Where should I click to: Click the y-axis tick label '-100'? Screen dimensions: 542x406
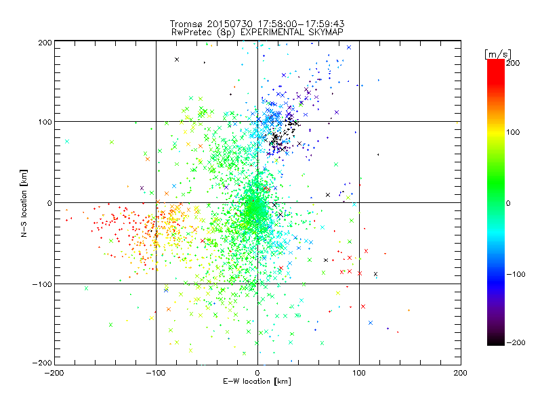click(x=42, y=284)
